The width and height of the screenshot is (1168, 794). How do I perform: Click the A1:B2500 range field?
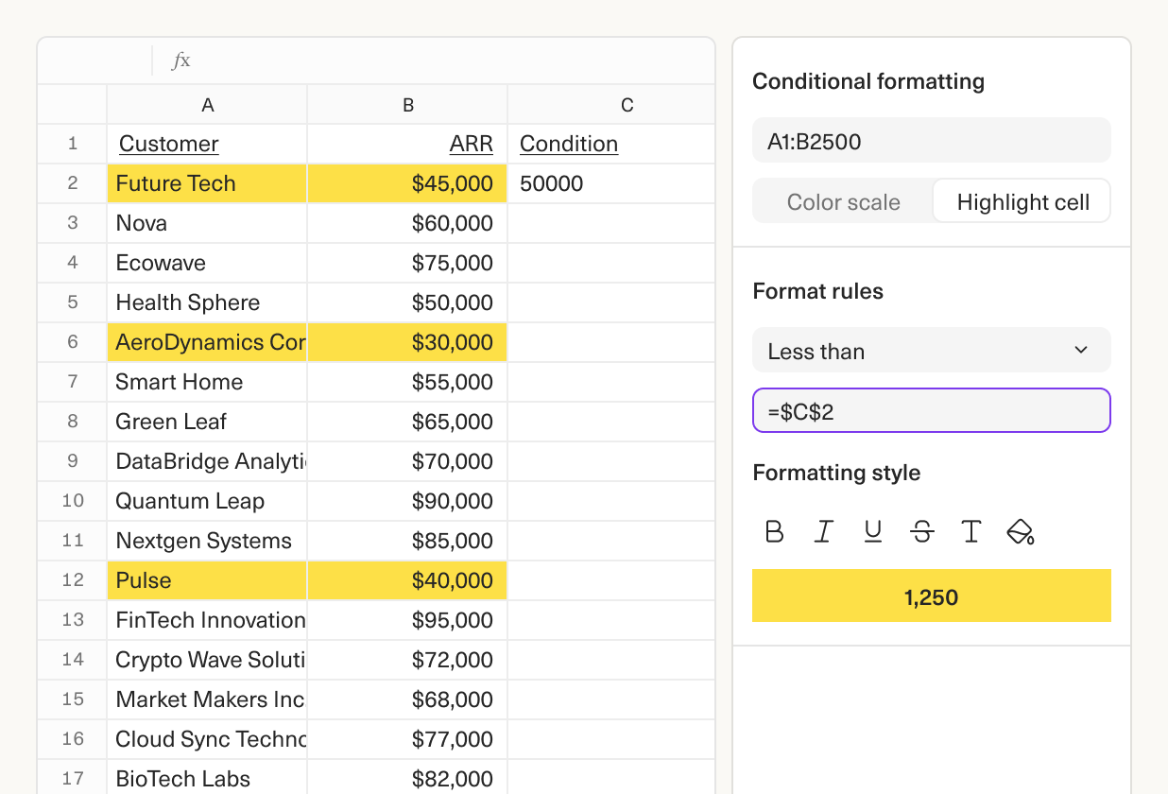[x=931, y=139]
